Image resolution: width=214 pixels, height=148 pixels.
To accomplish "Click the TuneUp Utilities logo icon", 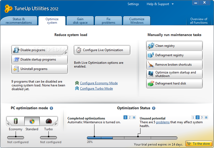I will (x=8, y=9).
